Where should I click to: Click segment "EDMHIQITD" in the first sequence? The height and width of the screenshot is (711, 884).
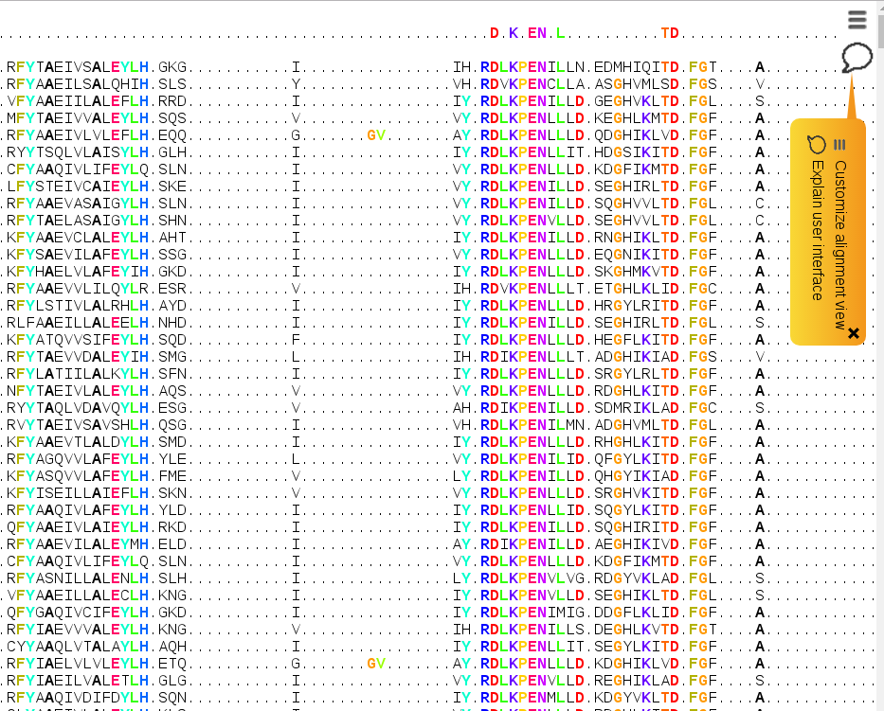[x=637, y=67]
